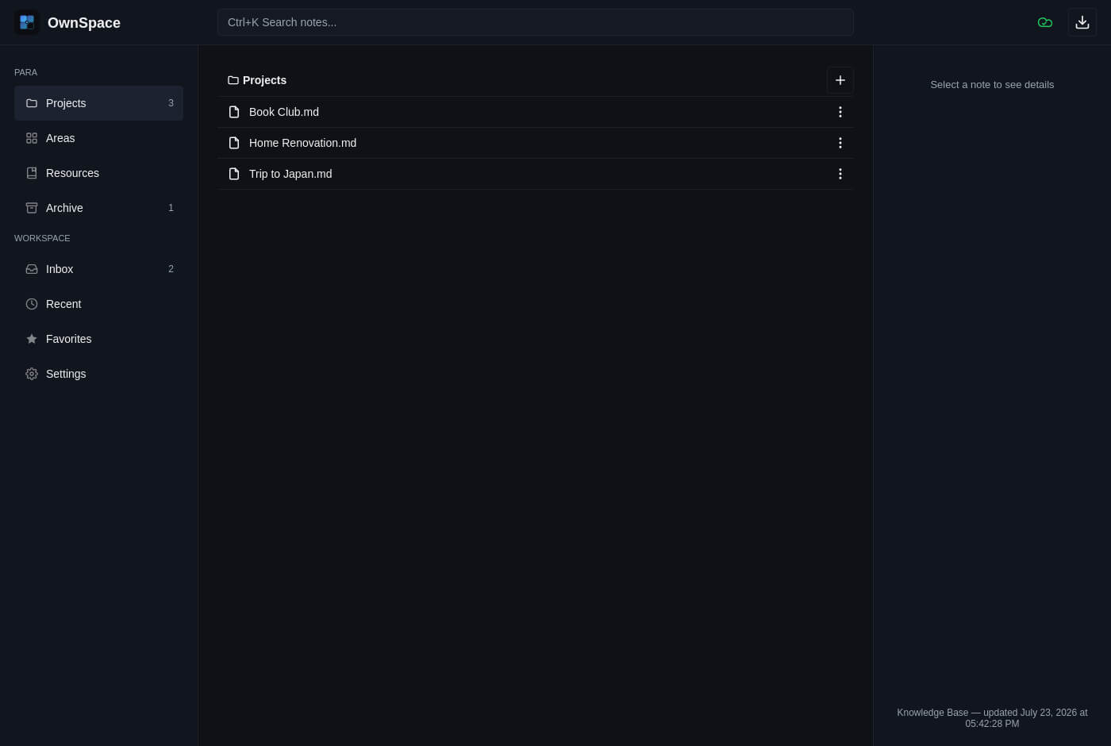This screenshot has height=746, width=1111.
Task: Open more options for Trip to Japan.md
Action: coord(840,174)
